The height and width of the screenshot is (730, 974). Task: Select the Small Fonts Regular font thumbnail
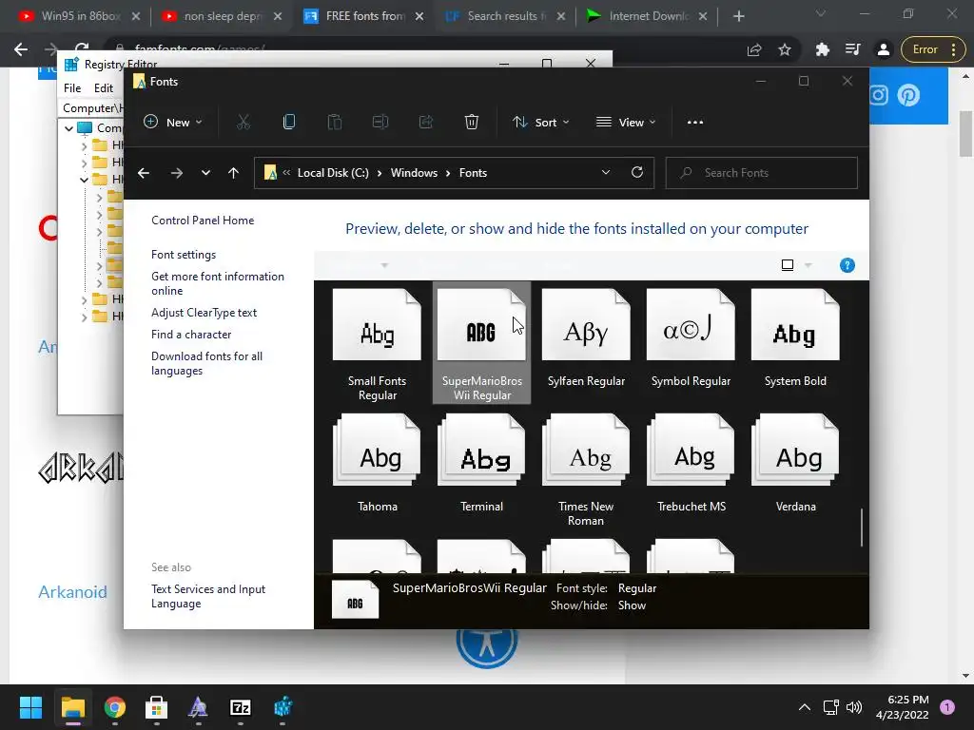pos(377,344)
